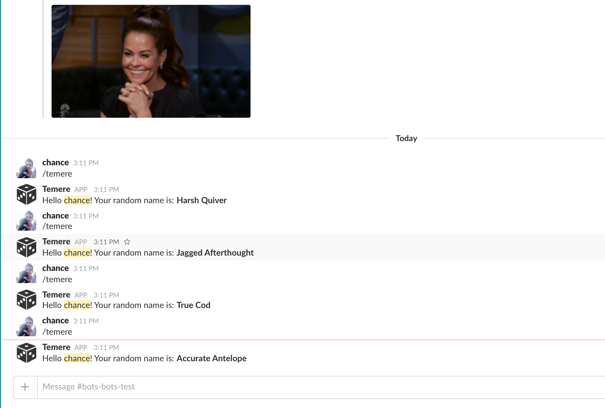Click the text 'Jagged Afterthought'
This screenshot has width=605, height=408.
[x=215, y=253]
